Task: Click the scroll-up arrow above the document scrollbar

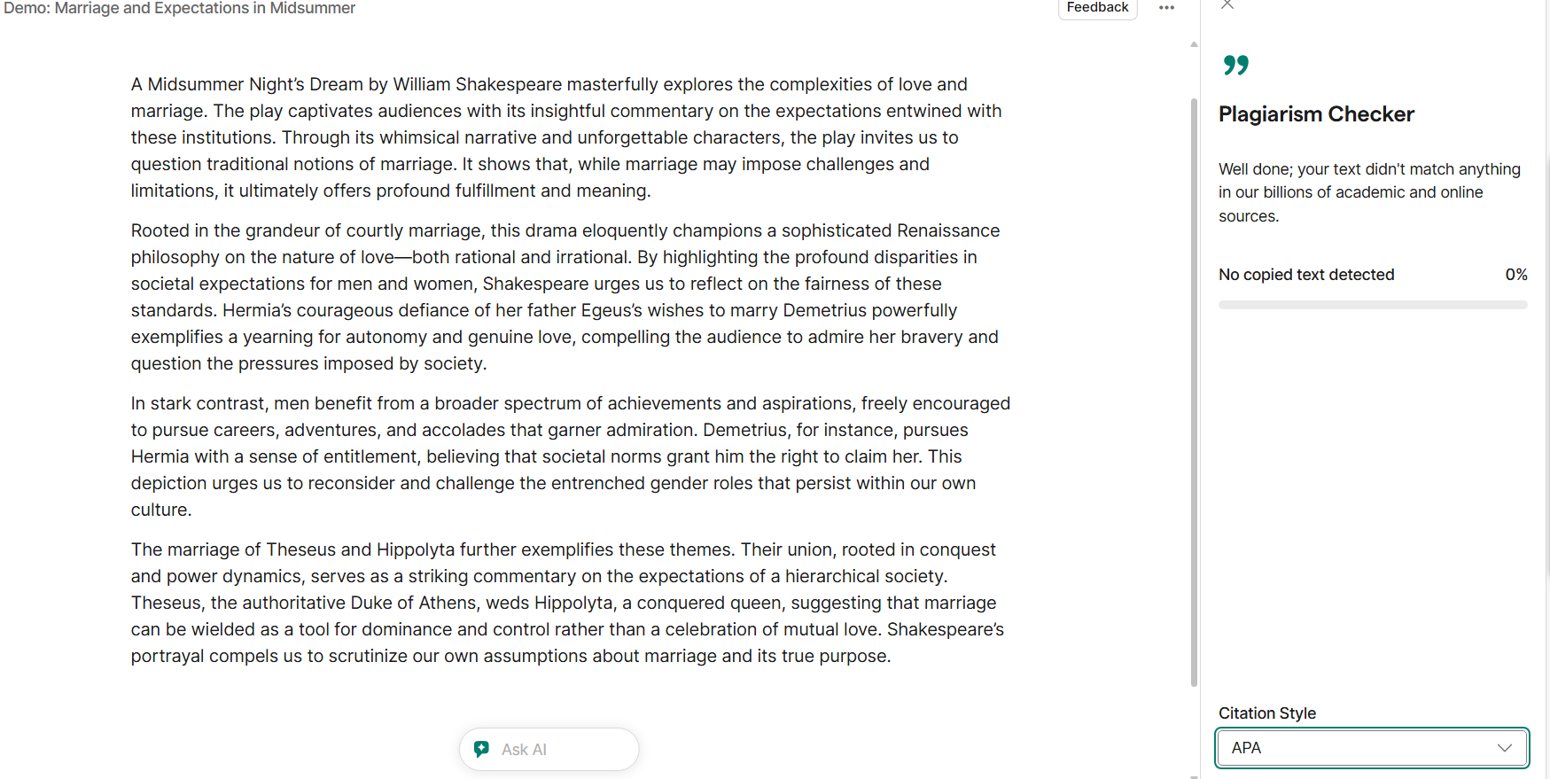Action: click(x=1194, y=44)
